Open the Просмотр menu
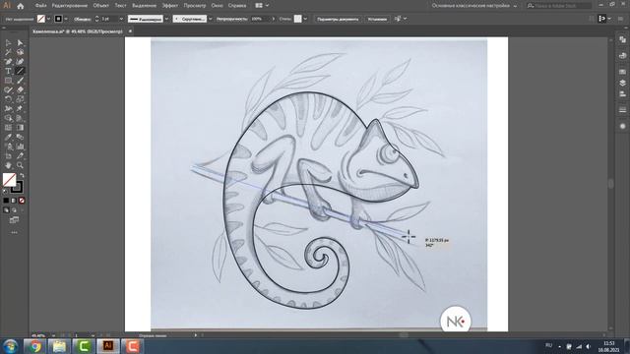Screen dimensions: 630x354 tap(195, 6)
